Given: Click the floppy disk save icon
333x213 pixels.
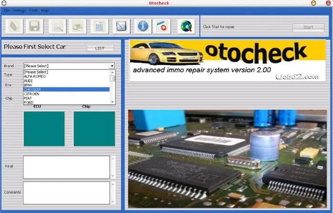Looking at the screenshot, I should coord(34,26).
